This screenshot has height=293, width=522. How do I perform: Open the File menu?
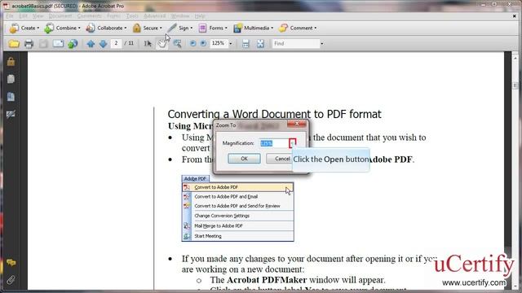[10, 16]
